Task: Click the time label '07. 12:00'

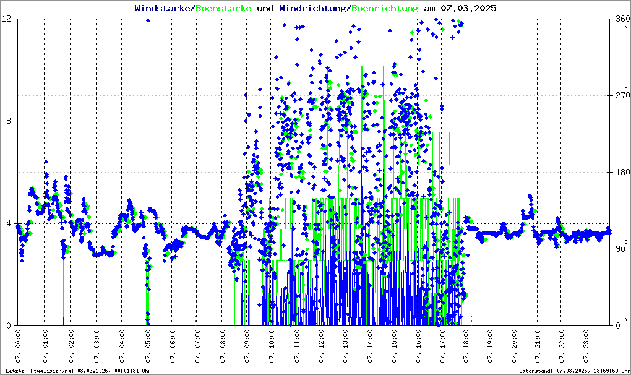Action: tap(320, 346)
